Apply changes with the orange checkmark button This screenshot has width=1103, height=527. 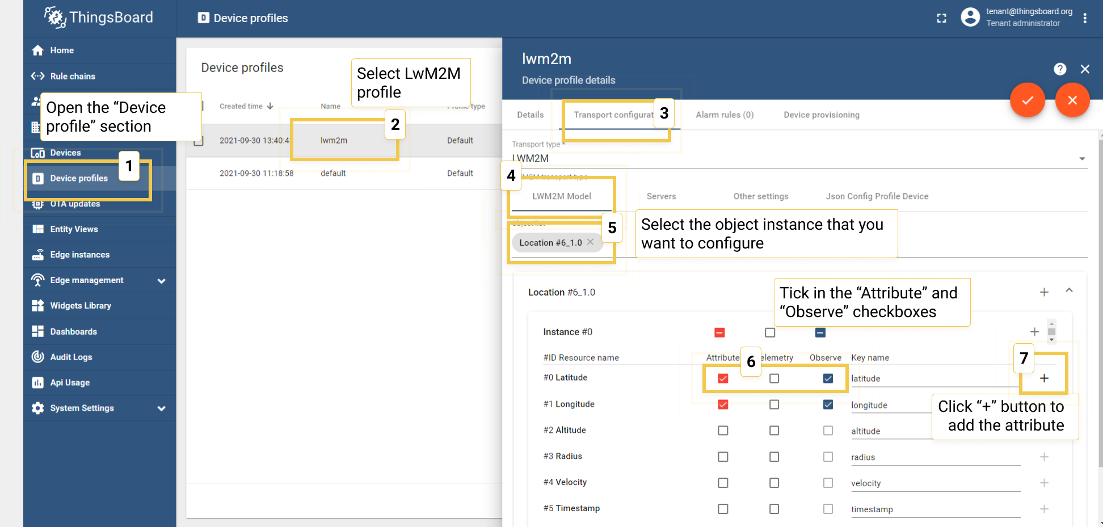(x=1027, y=100)
